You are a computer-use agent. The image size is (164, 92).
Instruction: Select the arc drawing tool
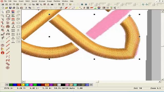coord(18,16)
